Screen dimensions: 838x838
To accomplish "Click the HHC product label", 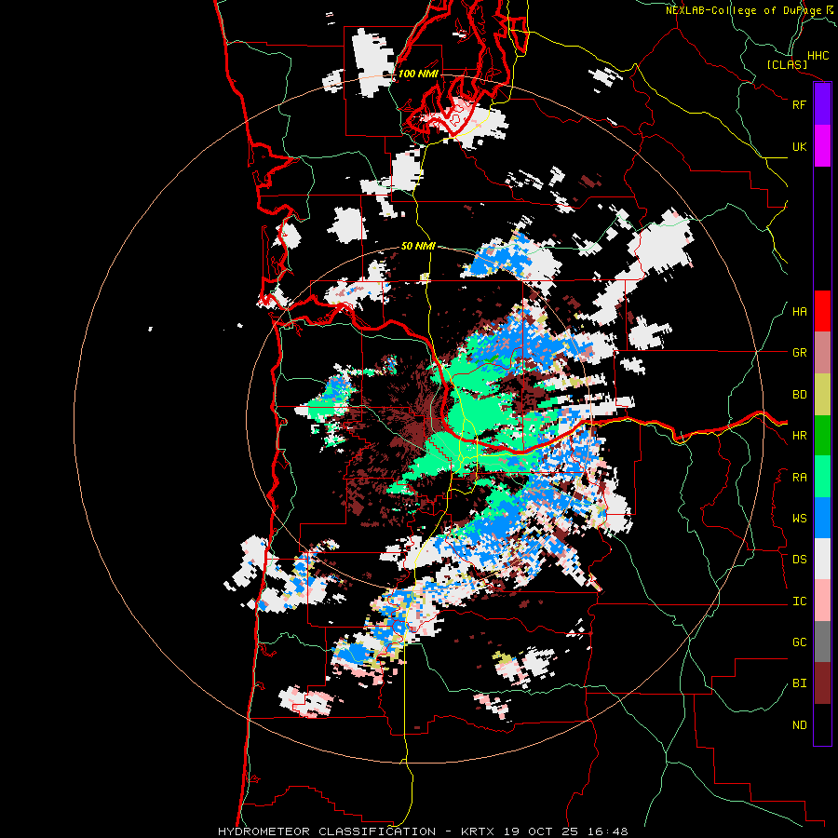I will click(818, 56).
